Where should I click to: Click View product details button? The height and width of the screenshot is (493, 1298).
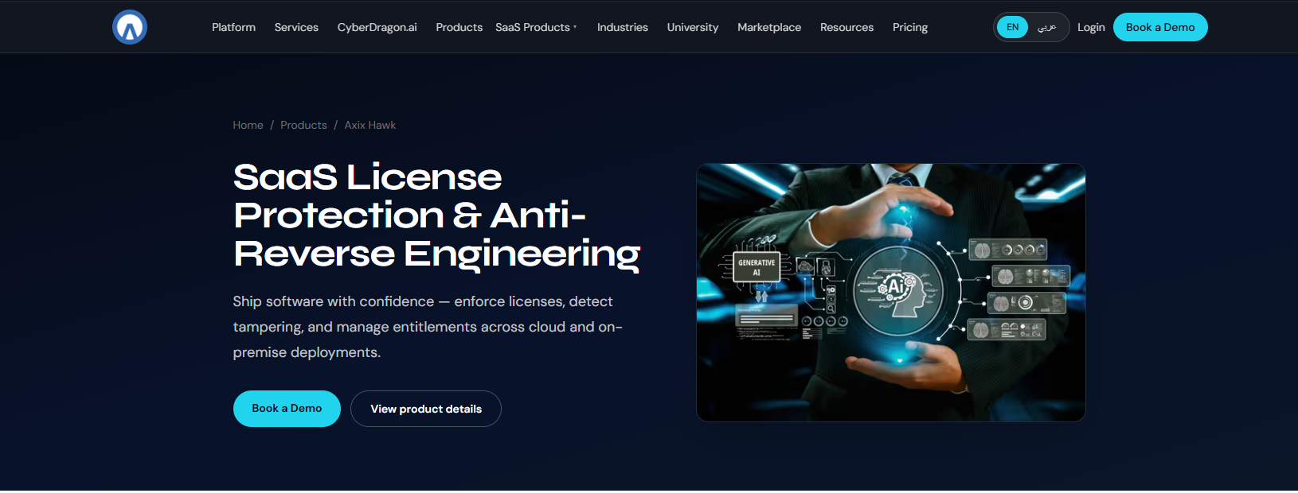[x=426, y=409]
